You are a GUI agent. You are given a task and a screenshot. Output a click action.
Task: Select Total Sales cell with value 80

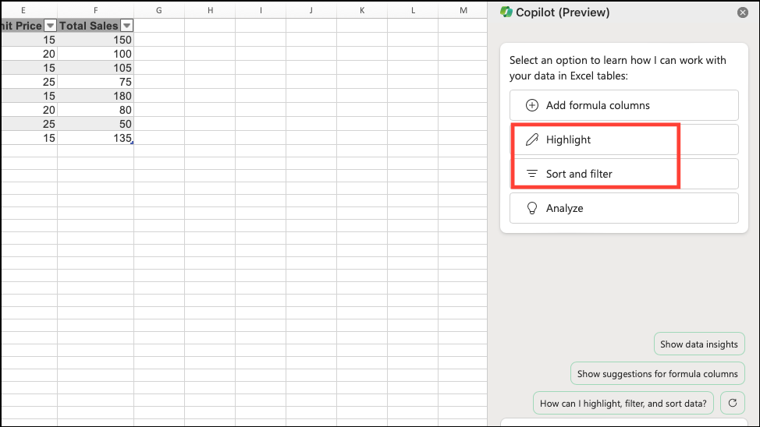[x=95, y=110]
